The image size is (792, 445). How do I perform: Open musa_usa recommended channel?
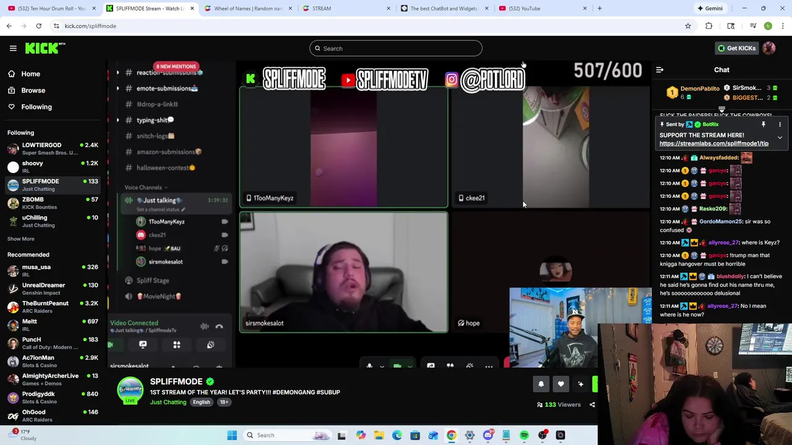click(53, 271)
